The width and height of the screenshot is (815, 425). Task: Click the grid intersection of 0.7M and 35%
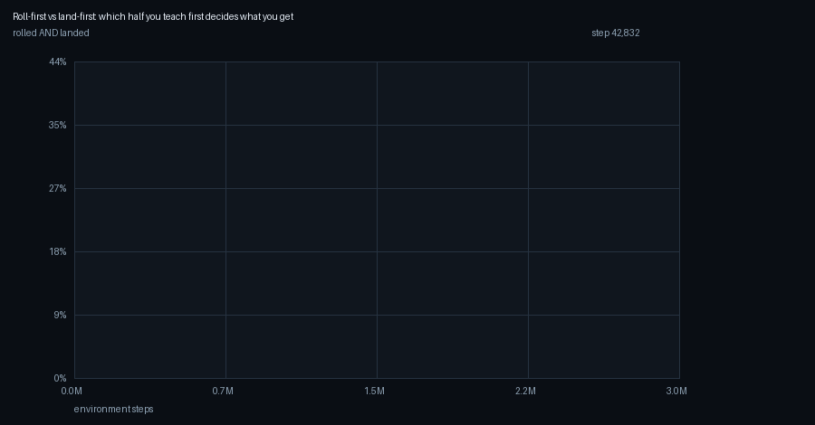225,125
